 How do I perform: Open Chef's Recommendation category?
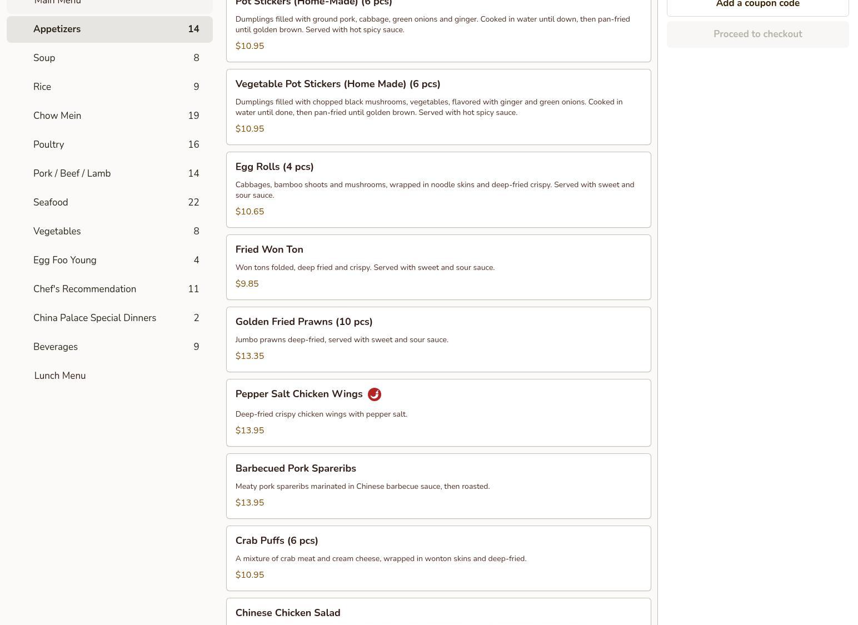tap(109, 289)
